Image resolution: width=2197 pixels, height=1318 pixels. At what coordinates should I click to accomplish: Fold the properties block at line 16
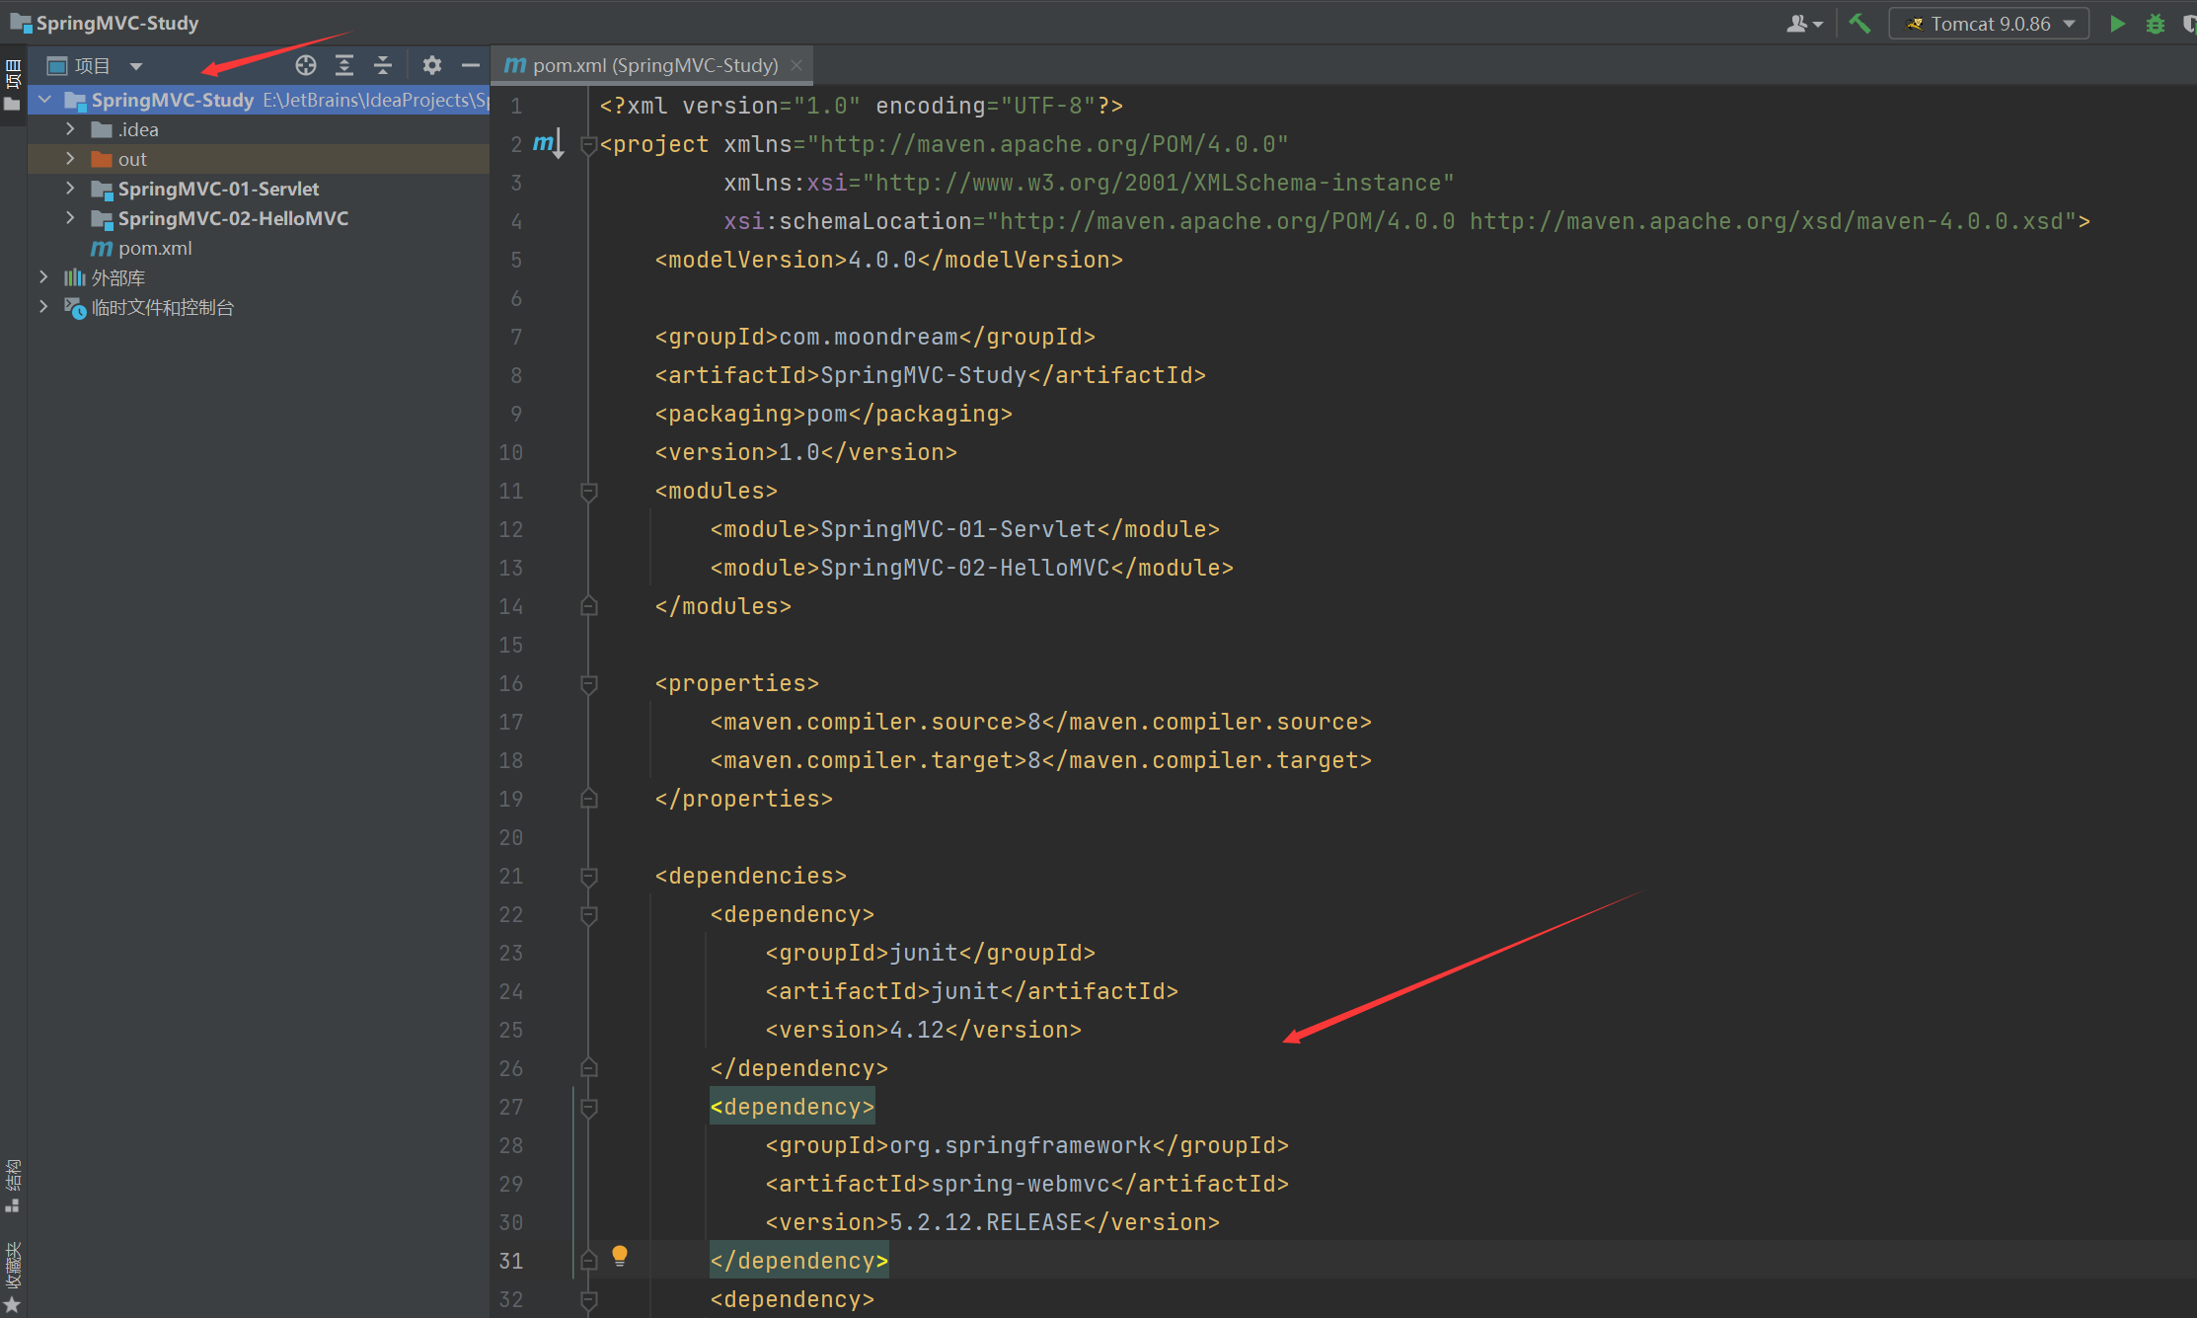click(589, 683)
